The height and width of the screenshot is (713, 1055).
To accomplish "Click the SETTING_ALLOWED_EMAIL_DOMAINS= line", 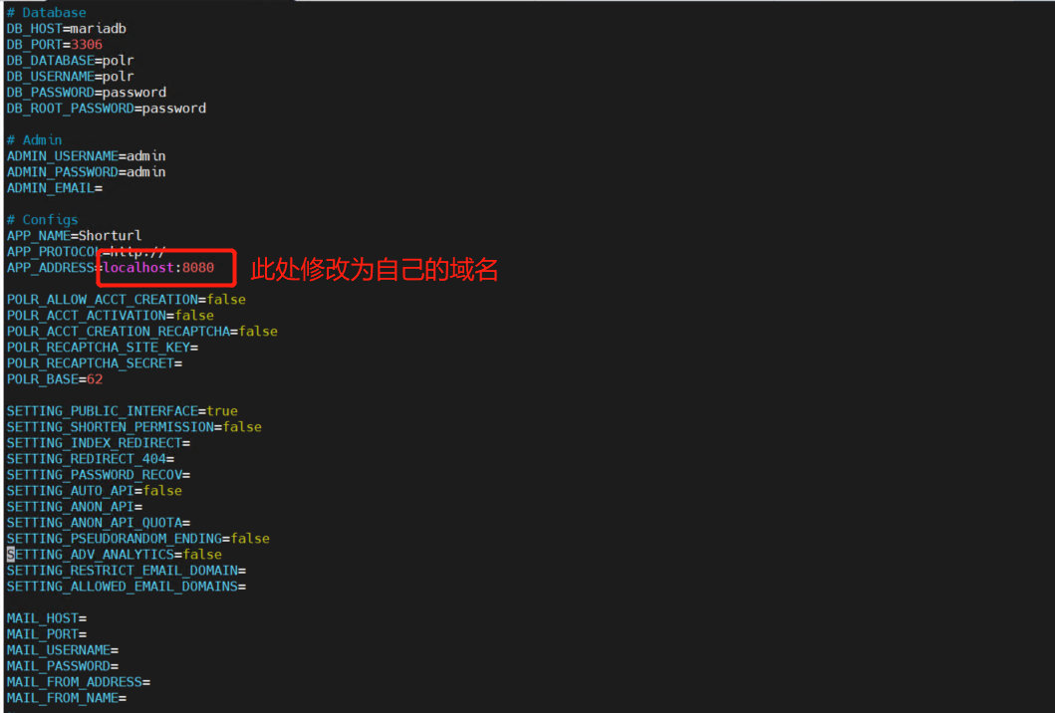I will [x=126, y=587].
